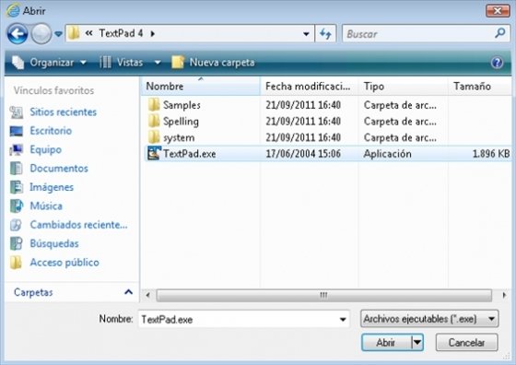Image resolution: width=516 pixels, height=365 pixels.
Task: Click the Cambiados recientemente icon
Action: tap(16, 225)
